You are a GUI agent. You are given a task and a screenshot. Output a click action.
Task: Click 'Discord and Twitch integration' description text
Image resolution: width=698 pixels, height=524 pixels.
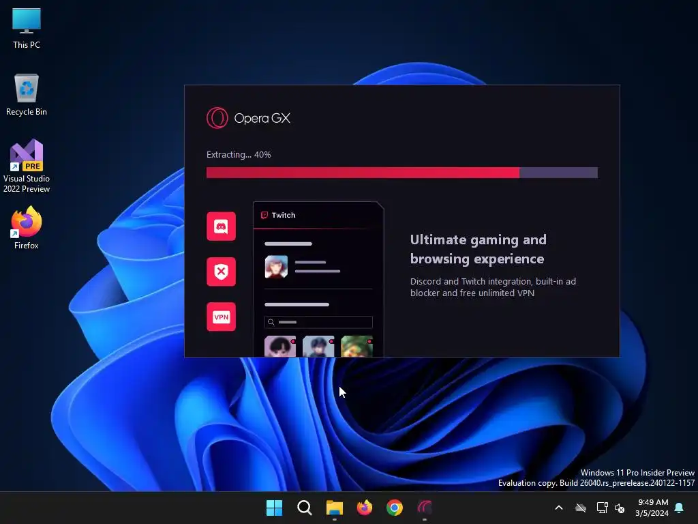pyautogui.click(x=493, y=287)
